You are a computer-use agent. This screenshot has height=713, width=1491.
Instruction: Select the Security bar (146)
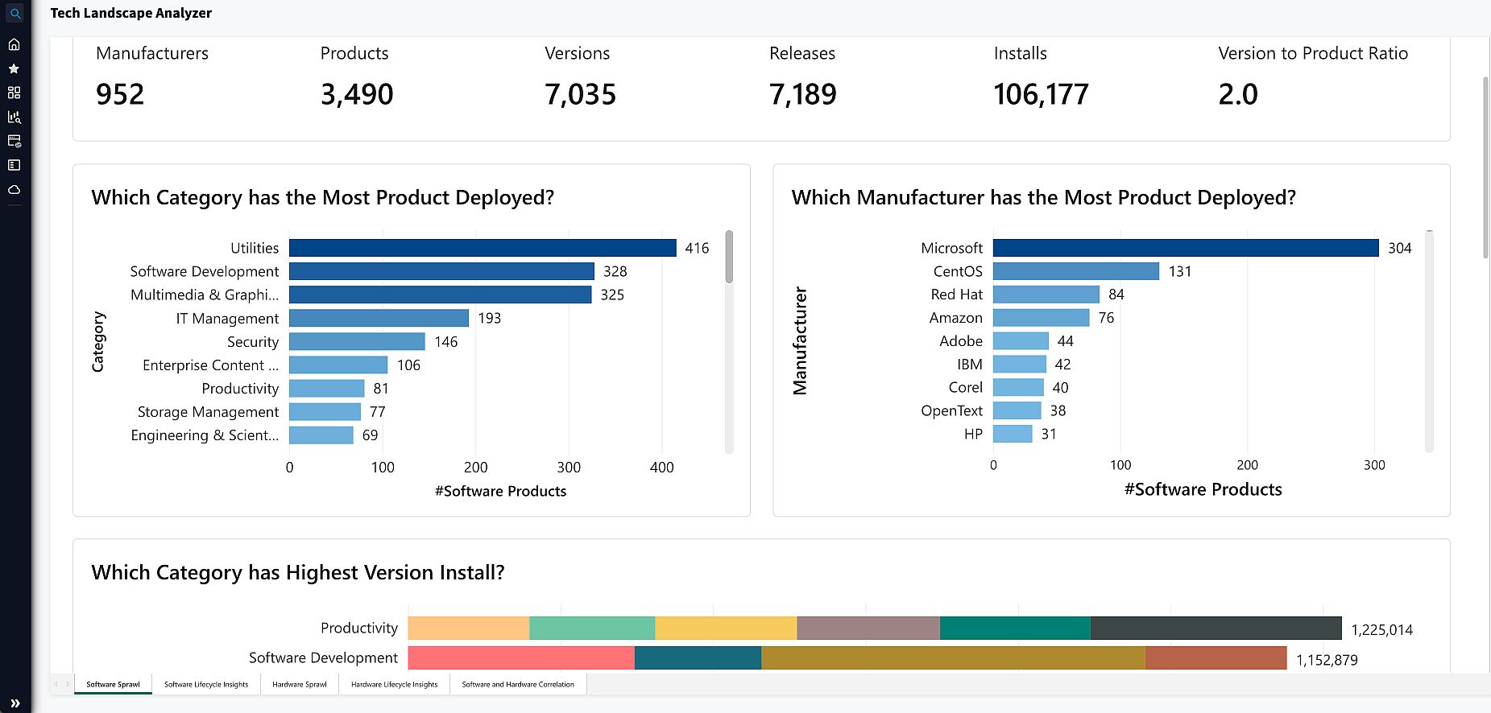tap(357, 341)
